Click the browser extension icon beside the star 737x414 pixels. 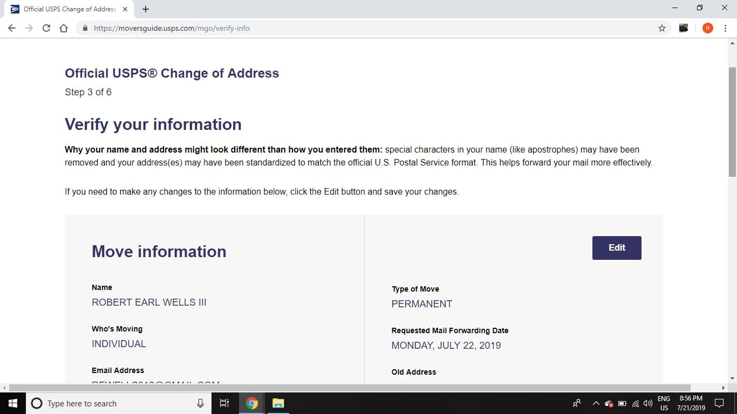pyautogui.click(x=684, y=28)
